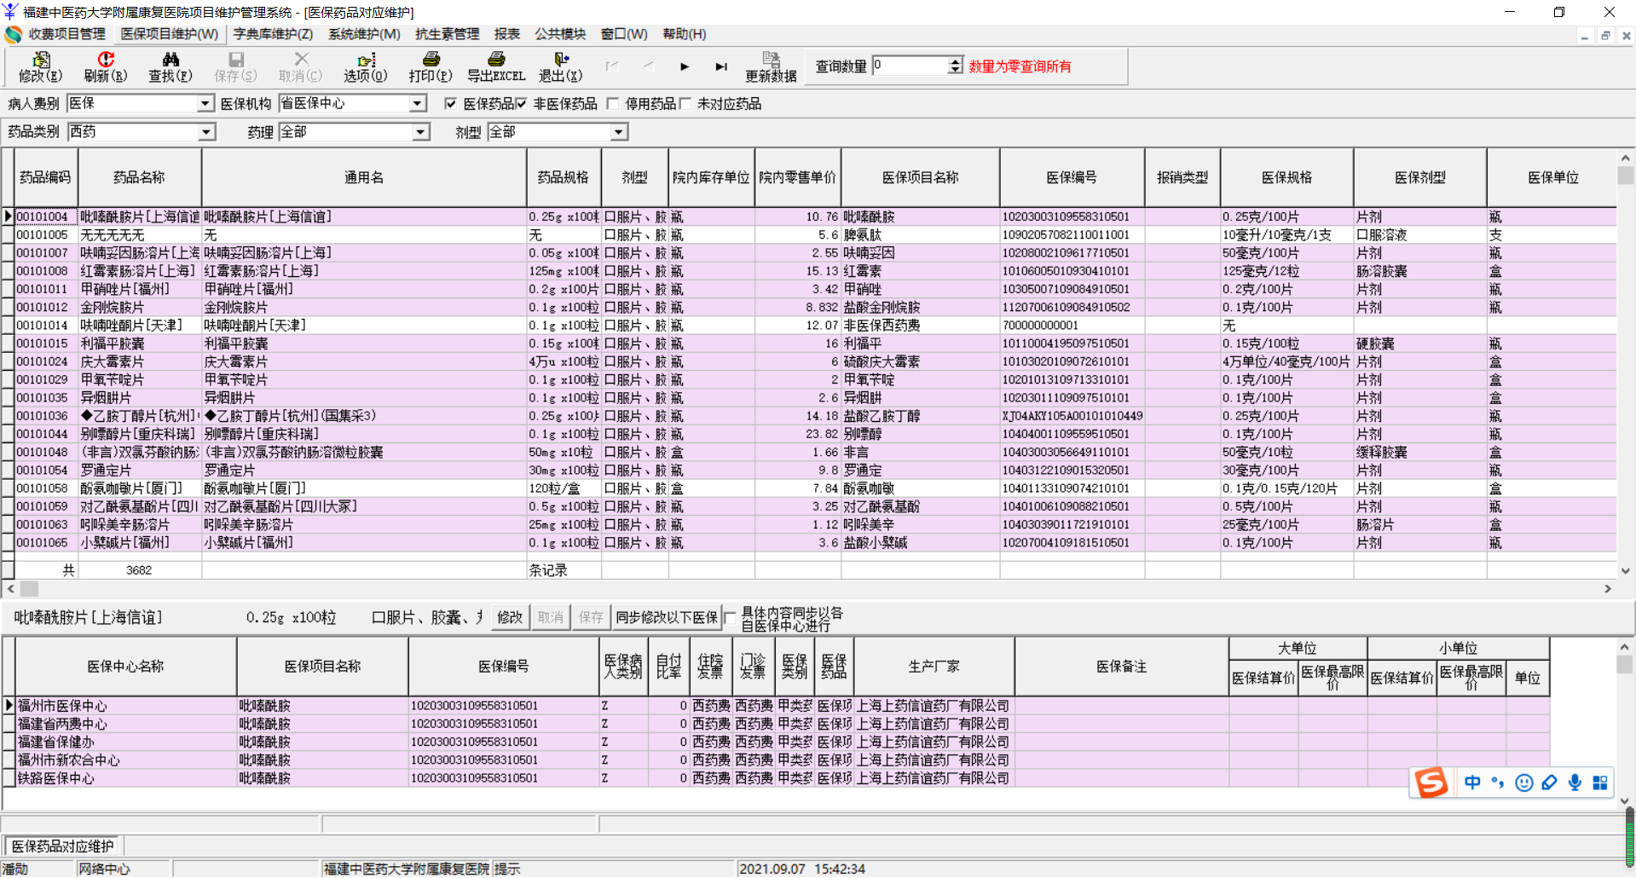The height and width of the screenshot is (878, 1636).
Task: Click the 药品编码 column header
Action: (46, 177)
